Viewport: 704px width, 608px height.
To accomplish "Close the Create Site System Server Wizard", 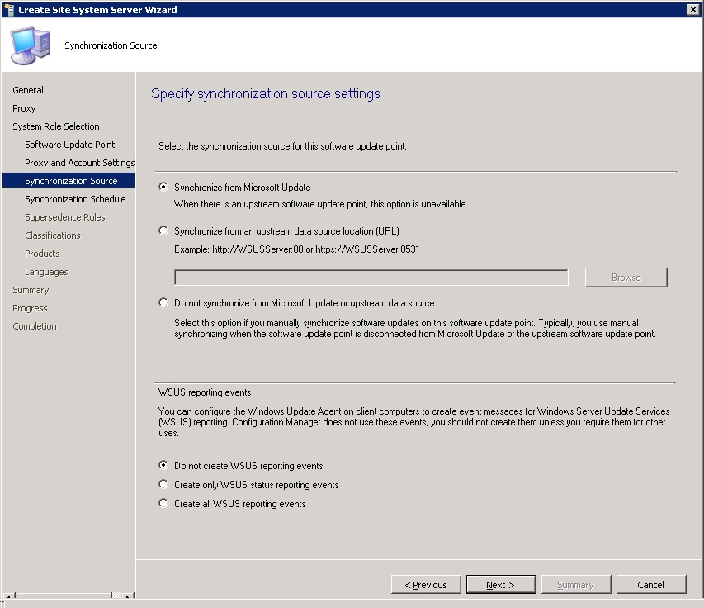I will point(693,9).
